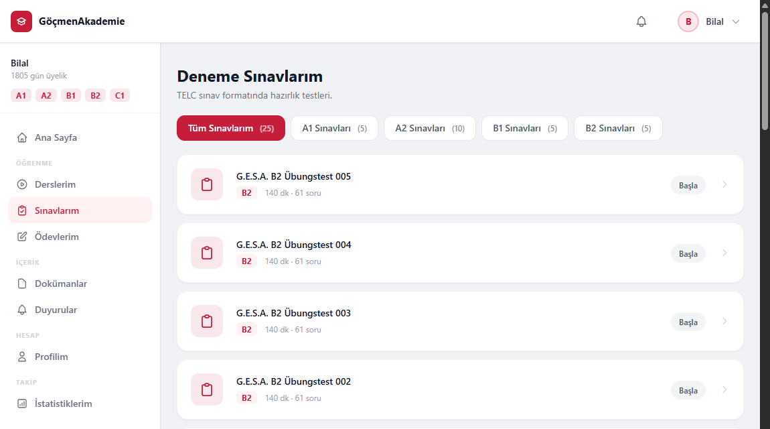
Task: Open İstatistiklerim in the sidebar
Action: (80, 404)
